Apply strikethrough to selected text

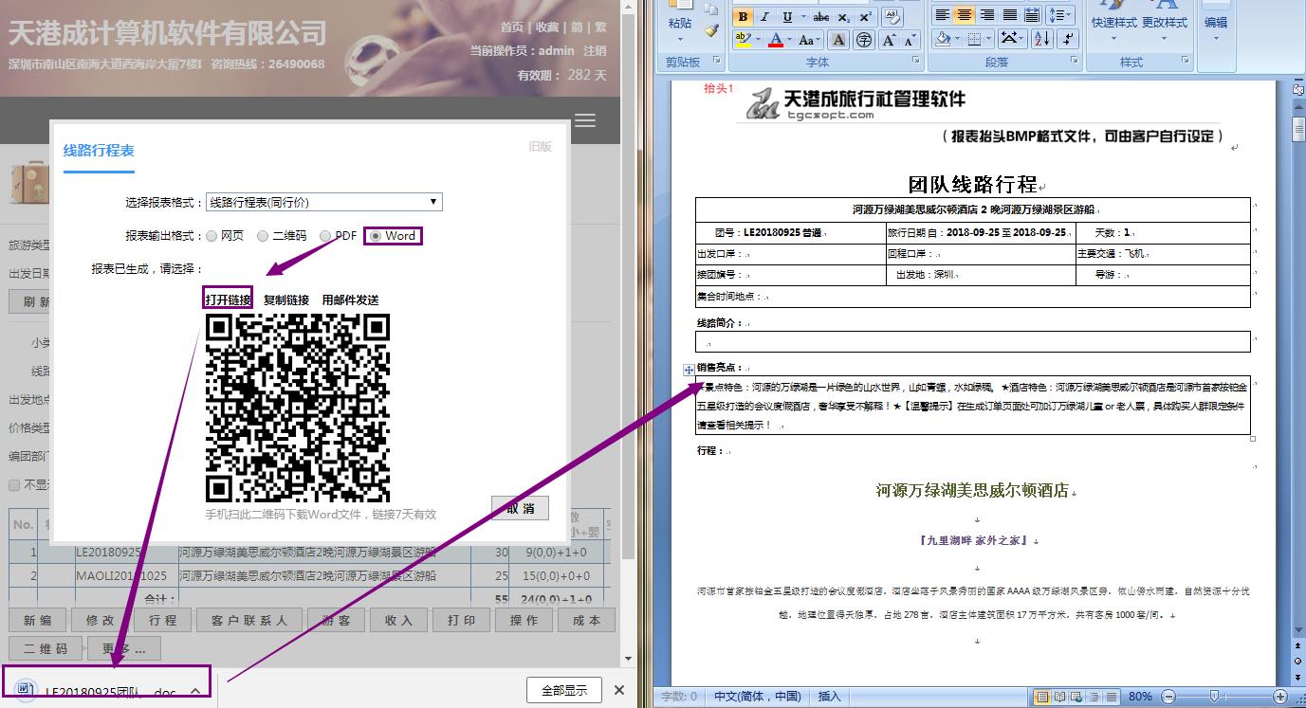click(821, 17)
